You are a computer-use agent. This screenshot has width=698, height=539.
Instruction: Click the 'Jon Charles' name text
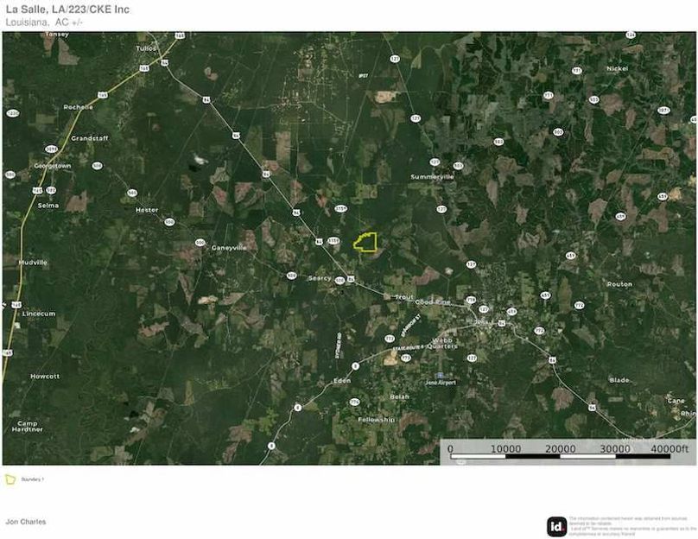click(25, 522)
